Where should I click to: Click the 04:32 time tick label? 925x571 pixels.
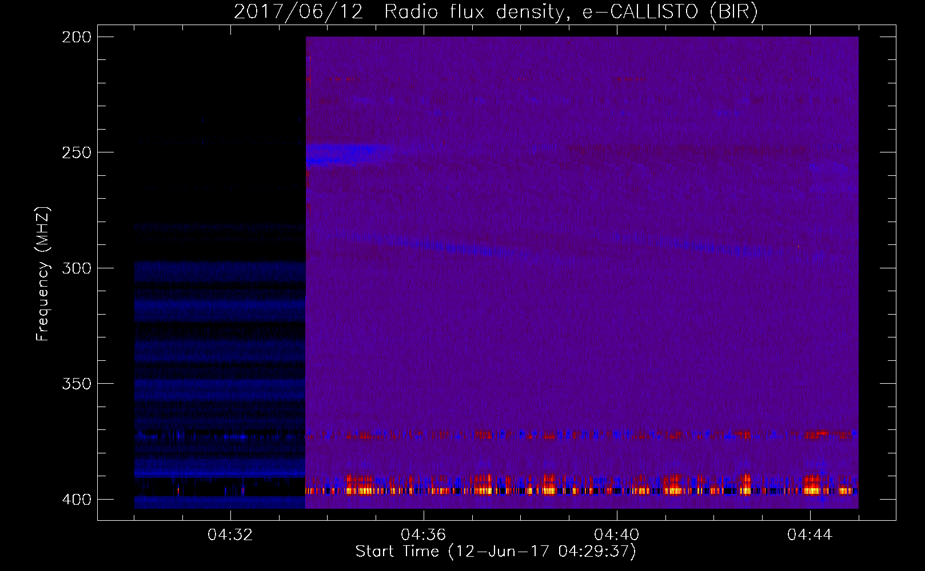click(230, 535)
